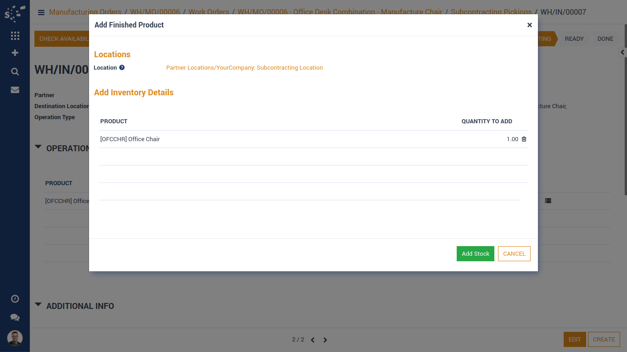Open the apps grid menu icon
Viewport: 627px width, 352px height.
15,36
